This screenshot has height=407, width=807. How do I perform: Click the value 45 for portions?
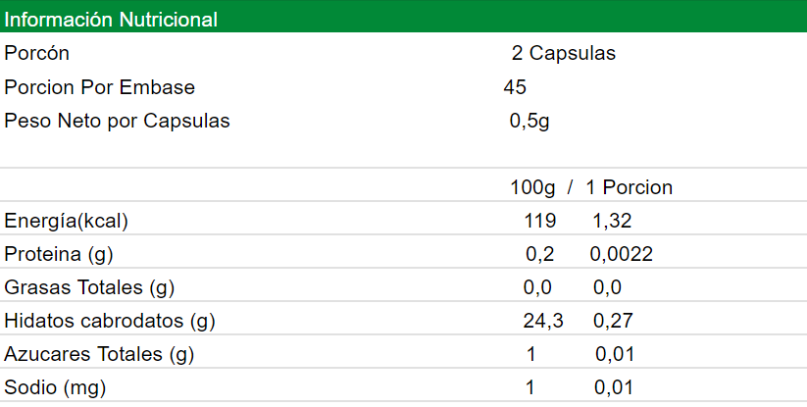pyautogui.click(x=515, y=87)
